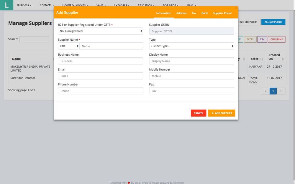Image resolution: width=295 pixels, height=184 pixels.
Task: Cancel the Add Supplier dialog
Action: pyautogui.click(x=199, y=113)
